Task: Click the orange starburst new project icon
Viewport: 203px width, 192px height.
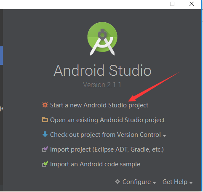Action: tap(45, 105)
